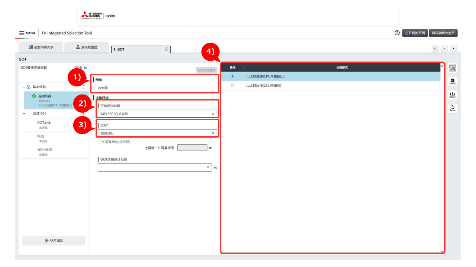Click 保存到我的主页 button
476x267 pixels.
[x=443, y=33]
